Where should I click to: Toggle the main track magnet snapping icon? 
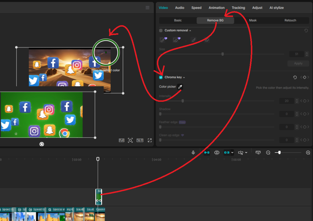pyautogui.click(x=207, y=153)
